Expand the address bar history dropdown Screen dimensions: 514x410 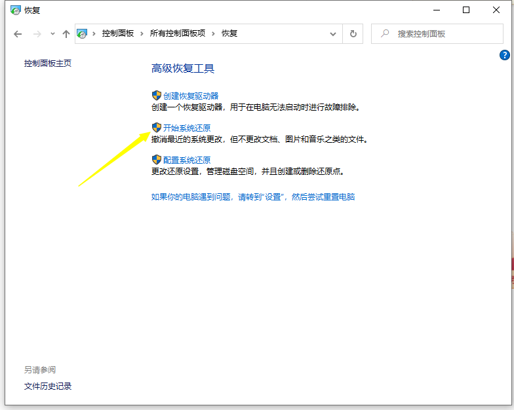click(x=334, y=34)
